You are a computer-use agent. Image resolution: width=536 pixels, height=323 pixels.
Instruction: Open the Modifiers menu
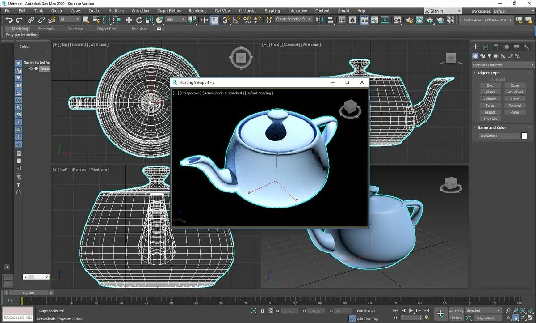pos(116,11)
